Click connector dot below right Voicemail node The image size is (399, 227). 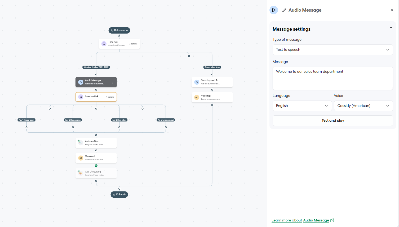[x=212, y=105]
